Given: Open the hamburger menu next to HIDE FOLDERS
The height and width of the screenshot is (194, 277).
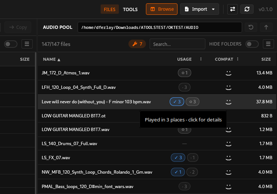Looking at the screenshot, I should click(268, 44).
